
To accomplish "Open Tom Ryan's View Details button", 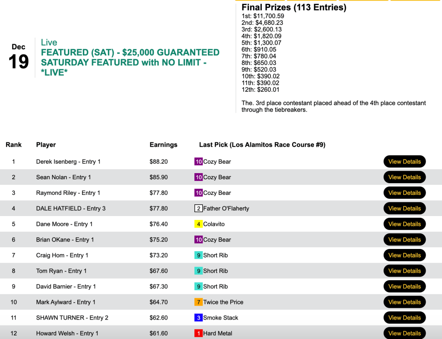I will 404,271.
